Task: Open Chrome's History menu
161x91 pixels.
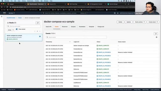Action: click(x=24, y=1)
